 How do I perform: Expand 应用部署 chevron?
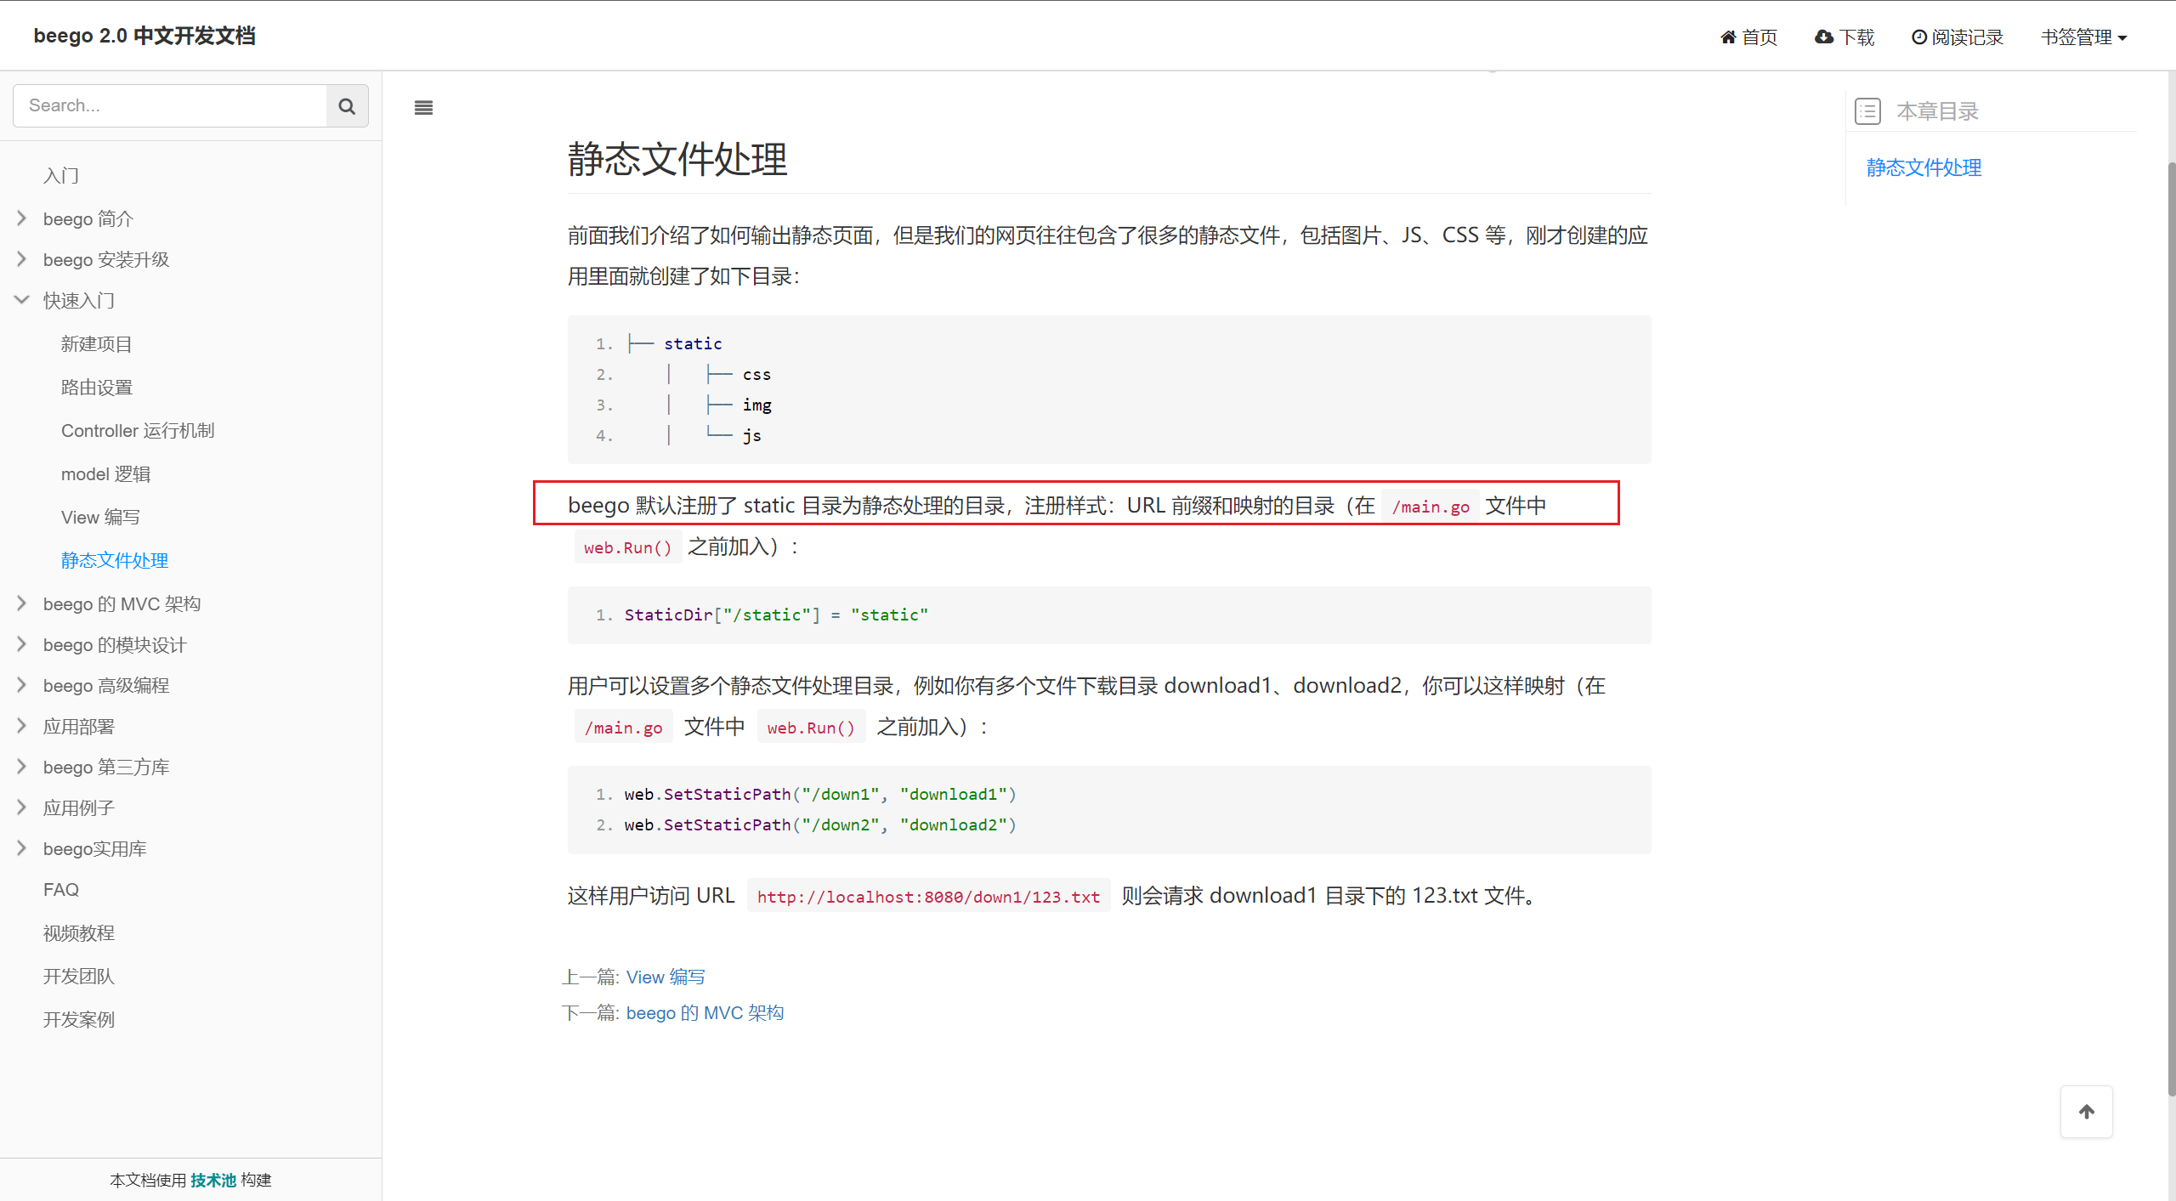[22, 726]
